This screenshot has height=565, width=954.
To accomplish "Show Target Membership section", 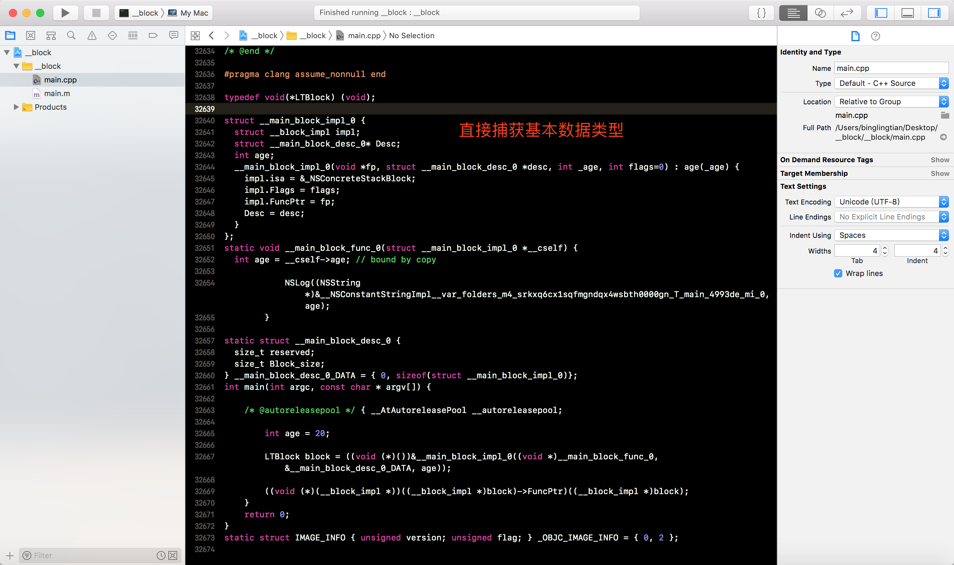I will coord(940,173).
